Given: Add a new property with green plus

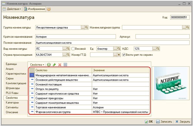Looking at the screenshot, I should click(49, 65).
